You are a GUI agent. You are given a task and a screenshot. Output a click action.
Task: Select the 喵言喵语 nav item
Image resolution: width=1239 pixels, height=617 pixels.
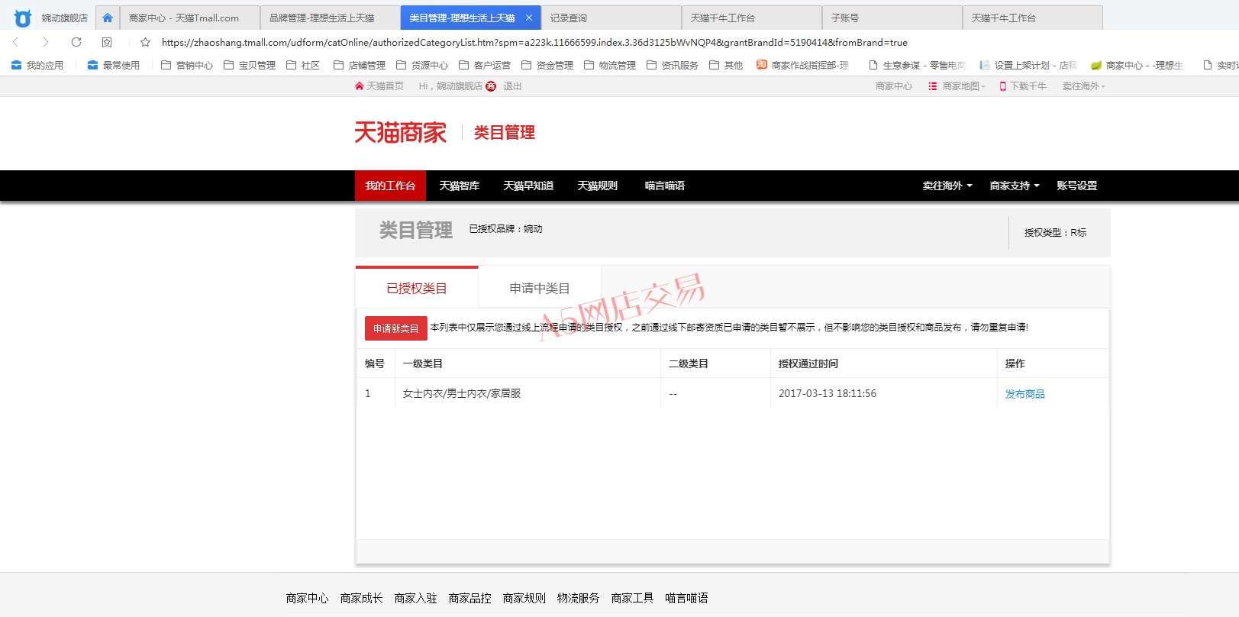point(665,186)
